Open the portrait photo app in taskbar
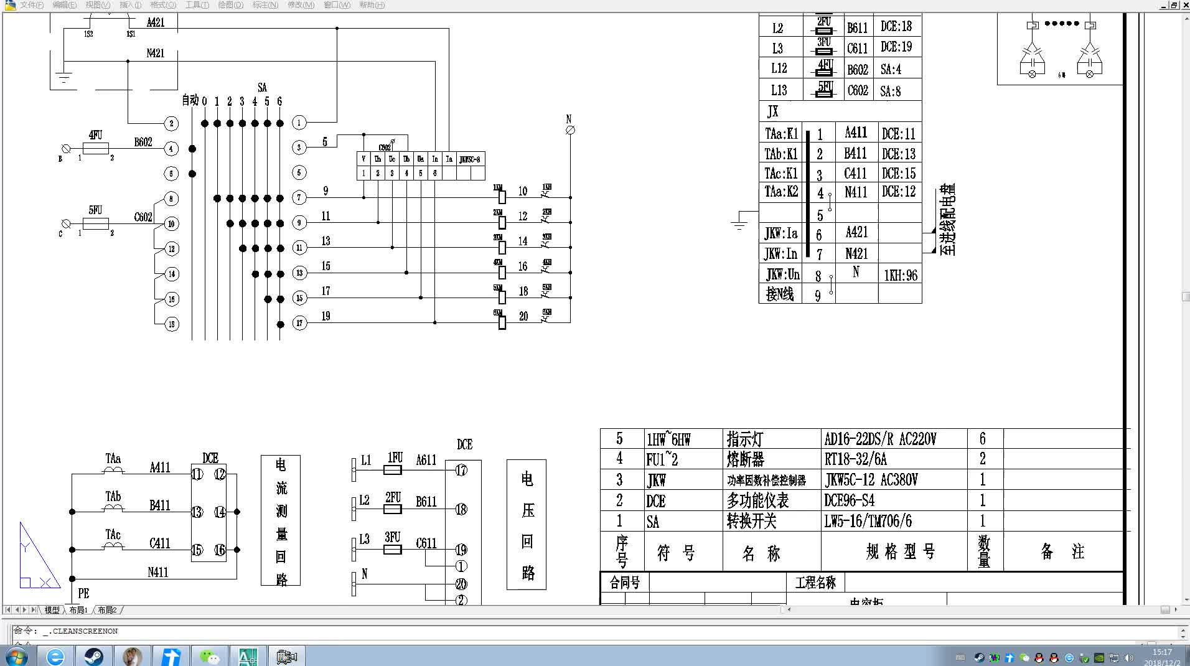 click(132, 657)
